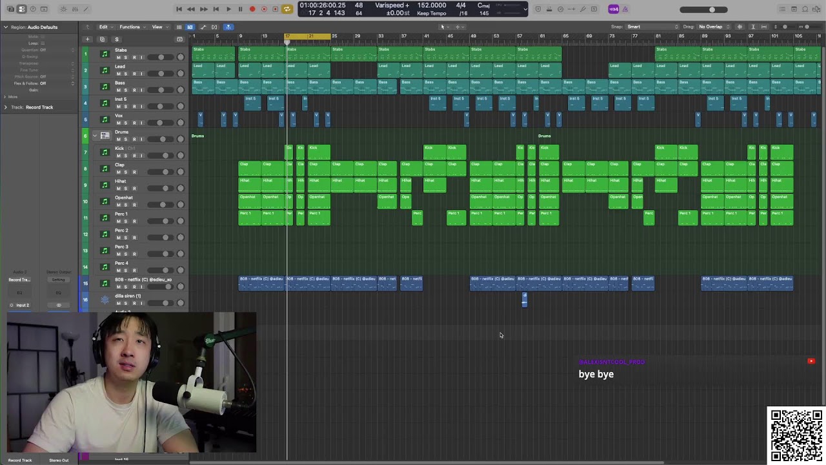826x465 pixels.
Task: Click the 152.0000 tempo value
Action: [x=432, y=5]
